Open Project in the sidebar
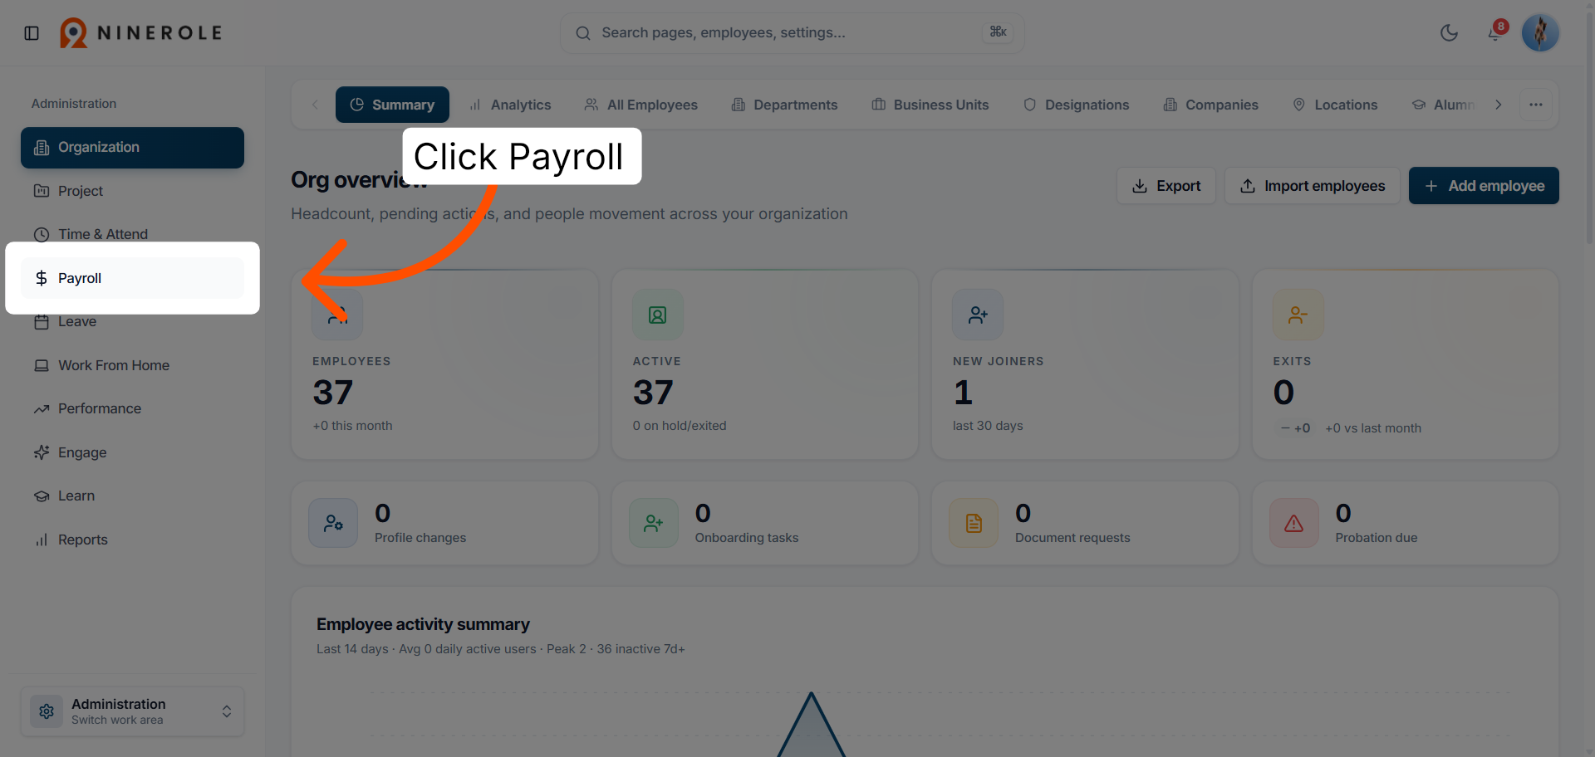1595x757 pixels. pos(132,191)
